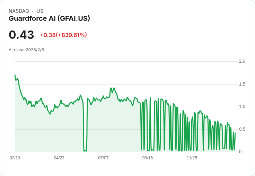This screenshot has width=255, height=176.
Task: Click the +0.38(+839.61%) price change
Action: tap(63, 35)
